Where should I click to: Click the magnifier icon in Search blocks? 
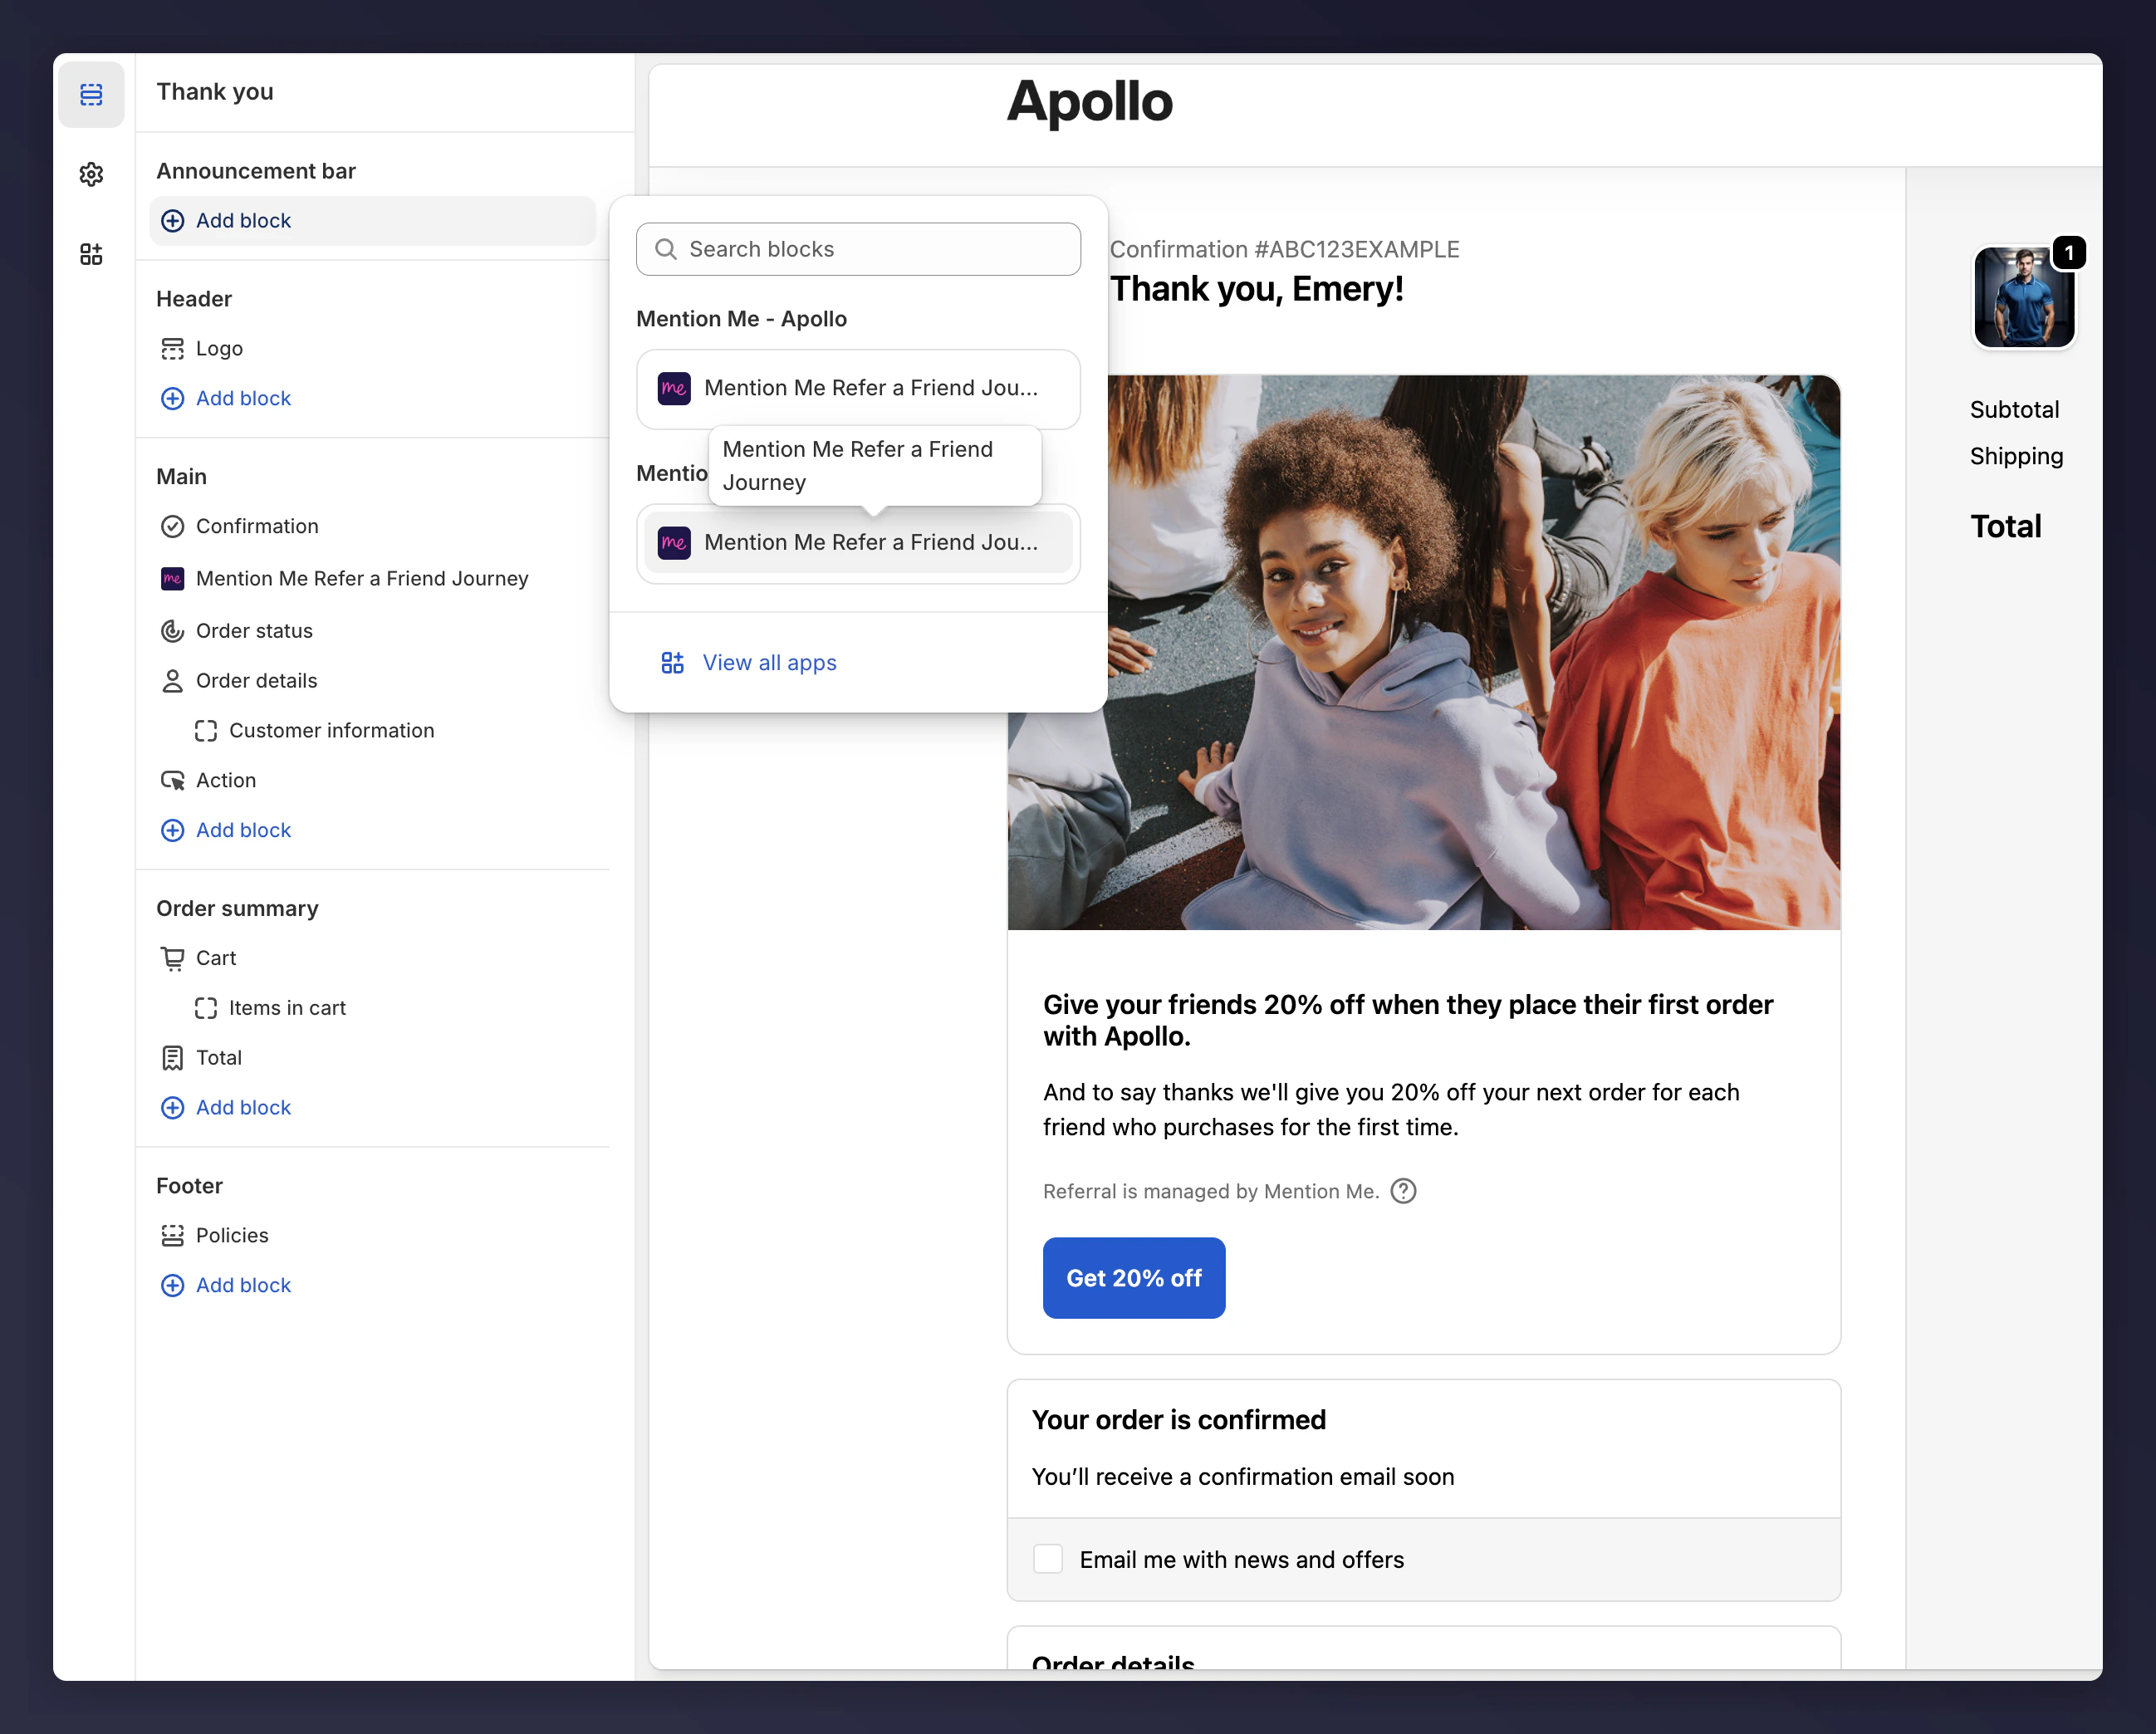(x=666, y=249)
